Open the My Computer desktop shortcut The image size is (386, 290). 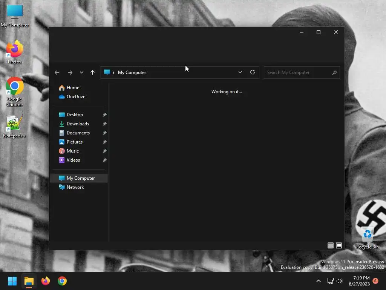[15, 16]
